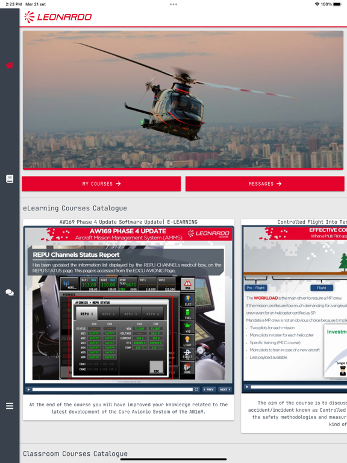Click PREV in AW169 course preview
The image size is (347, 463).
pyautogui.click(x=209, y=389)
